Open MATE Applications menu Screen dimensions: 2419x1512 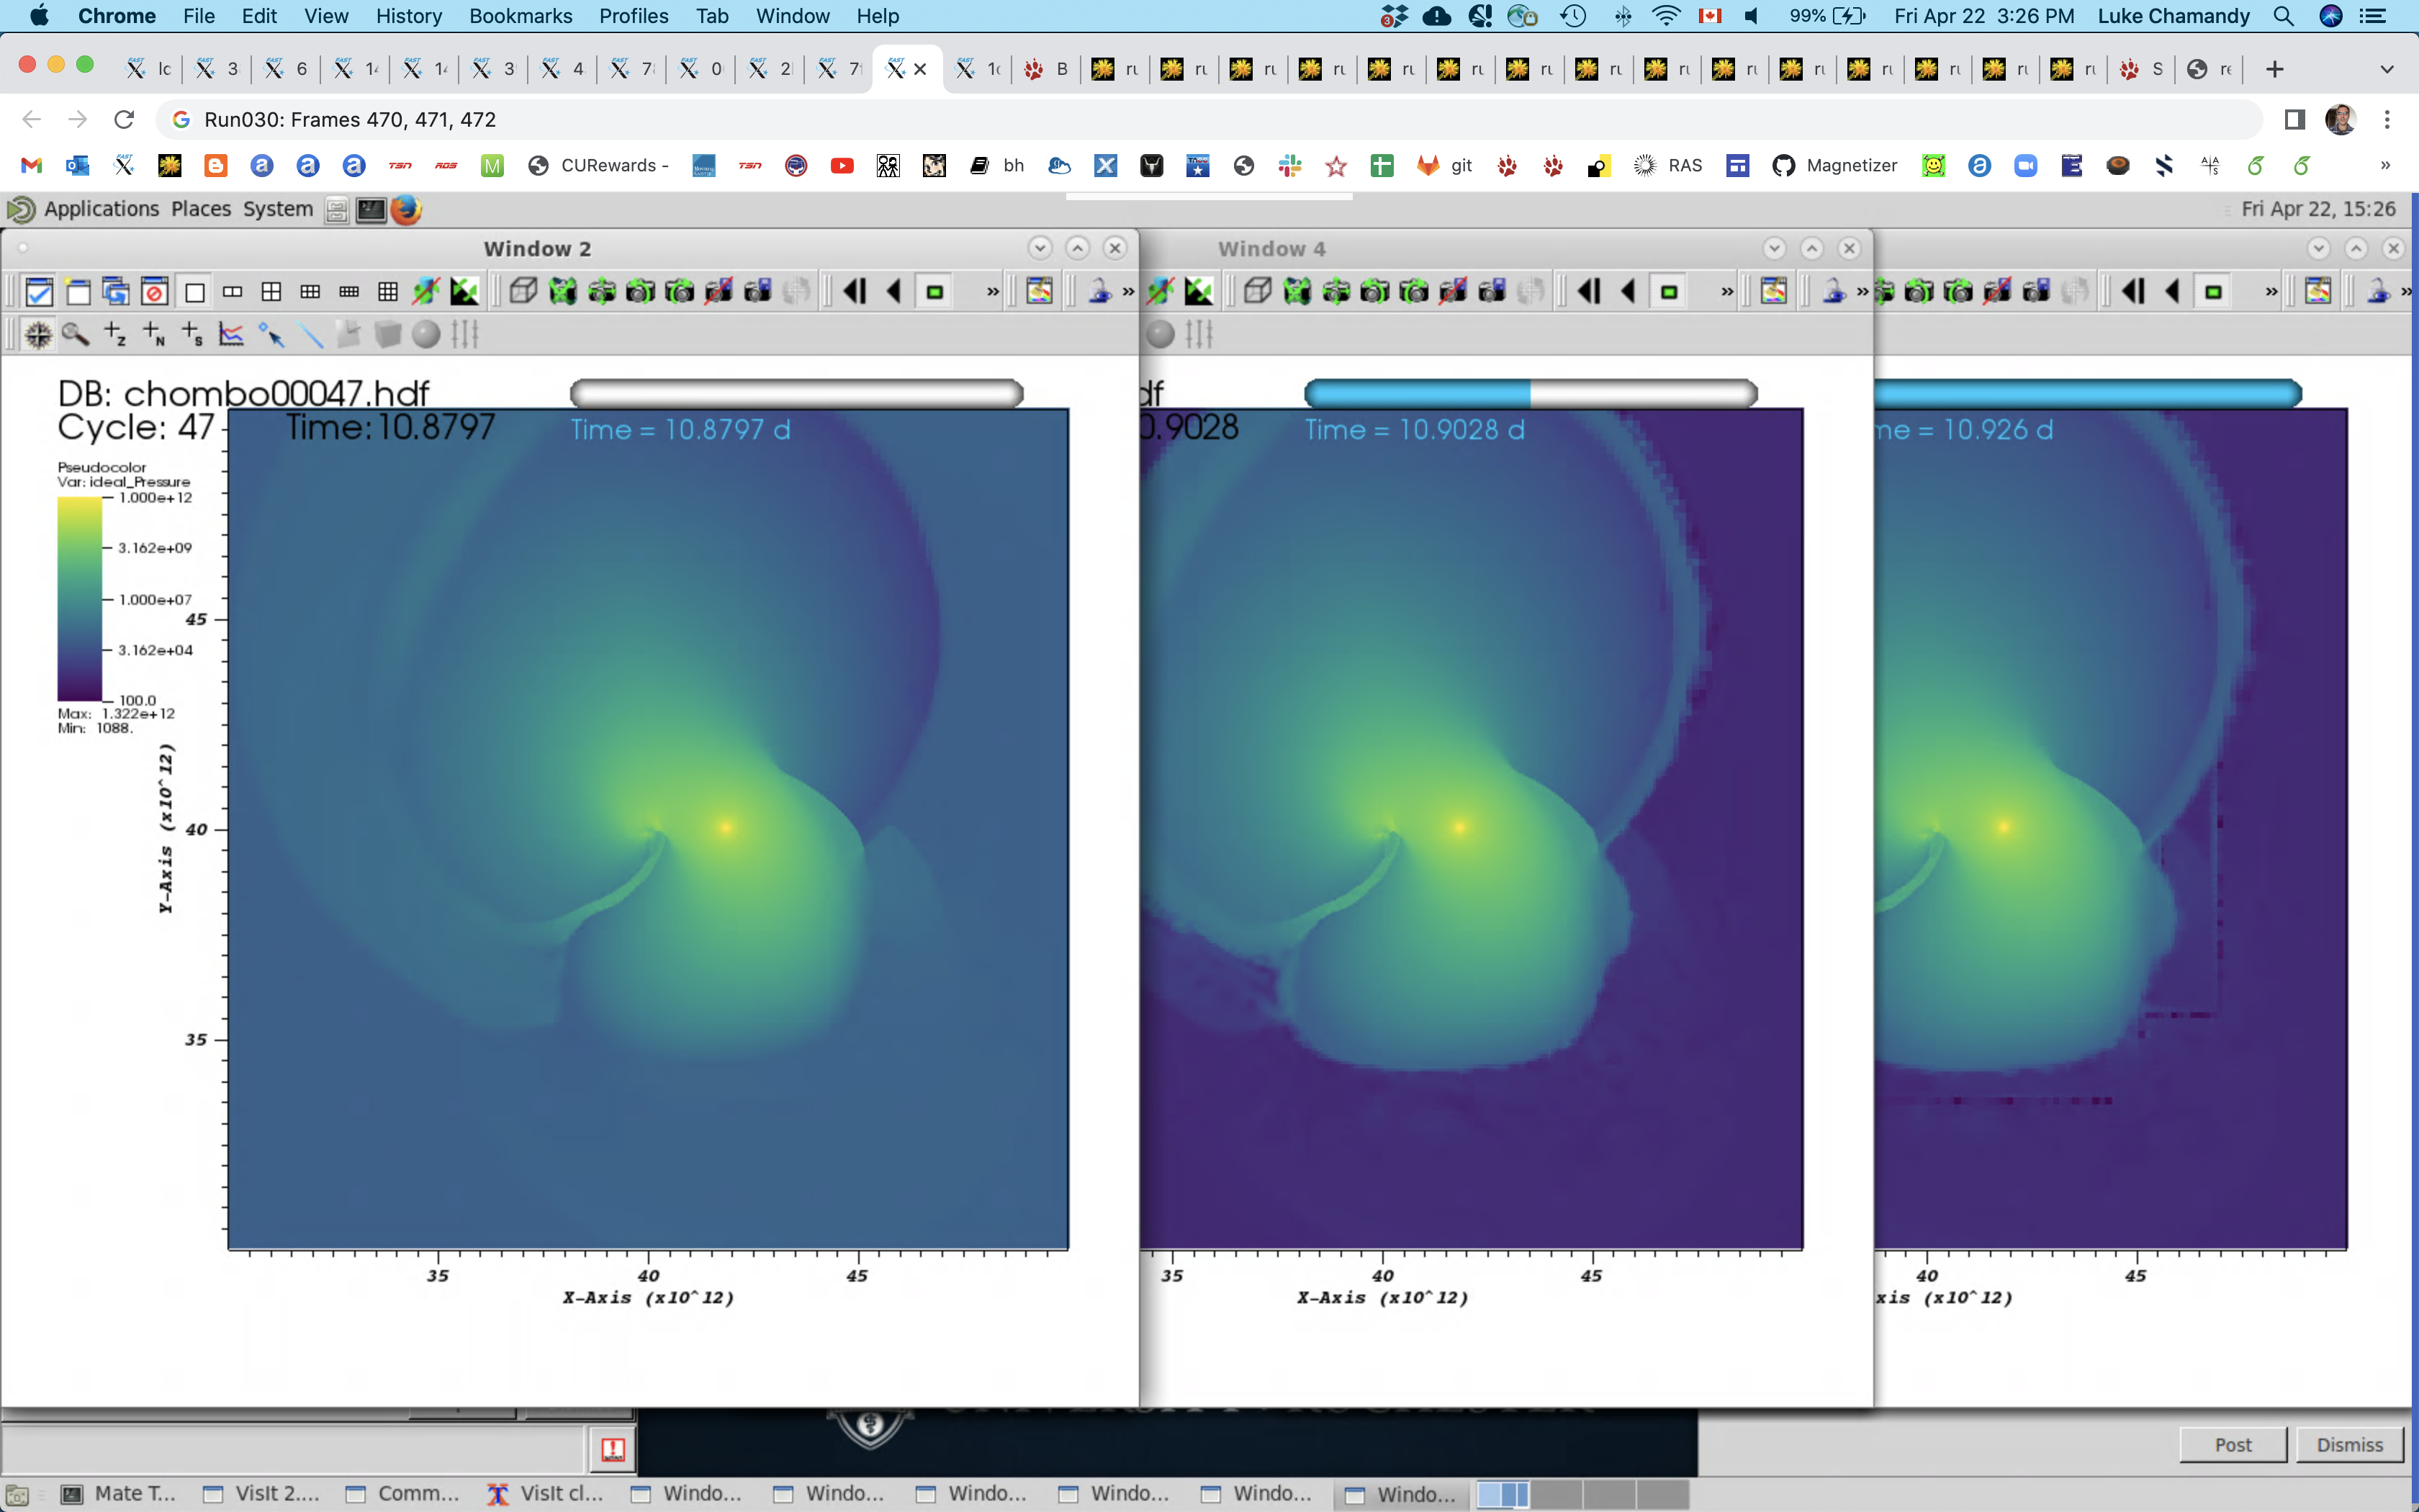pyautogui.click(x=101, y=208)
